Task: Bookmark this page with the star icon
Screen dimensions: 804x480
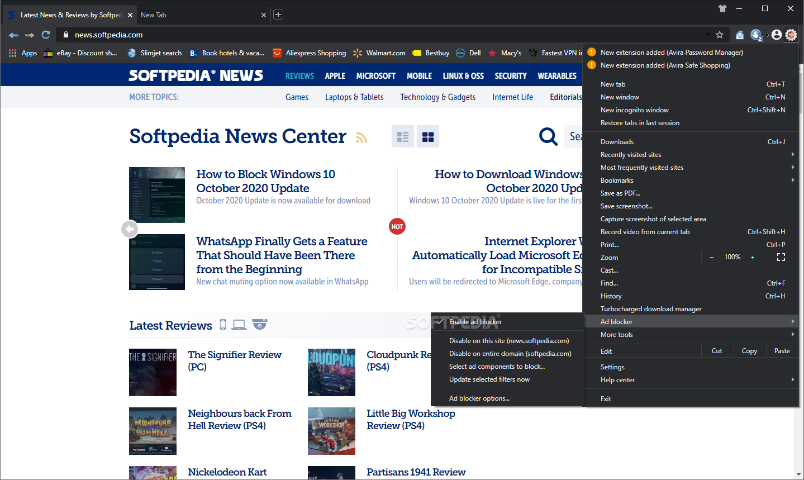Action: (720, 35)
